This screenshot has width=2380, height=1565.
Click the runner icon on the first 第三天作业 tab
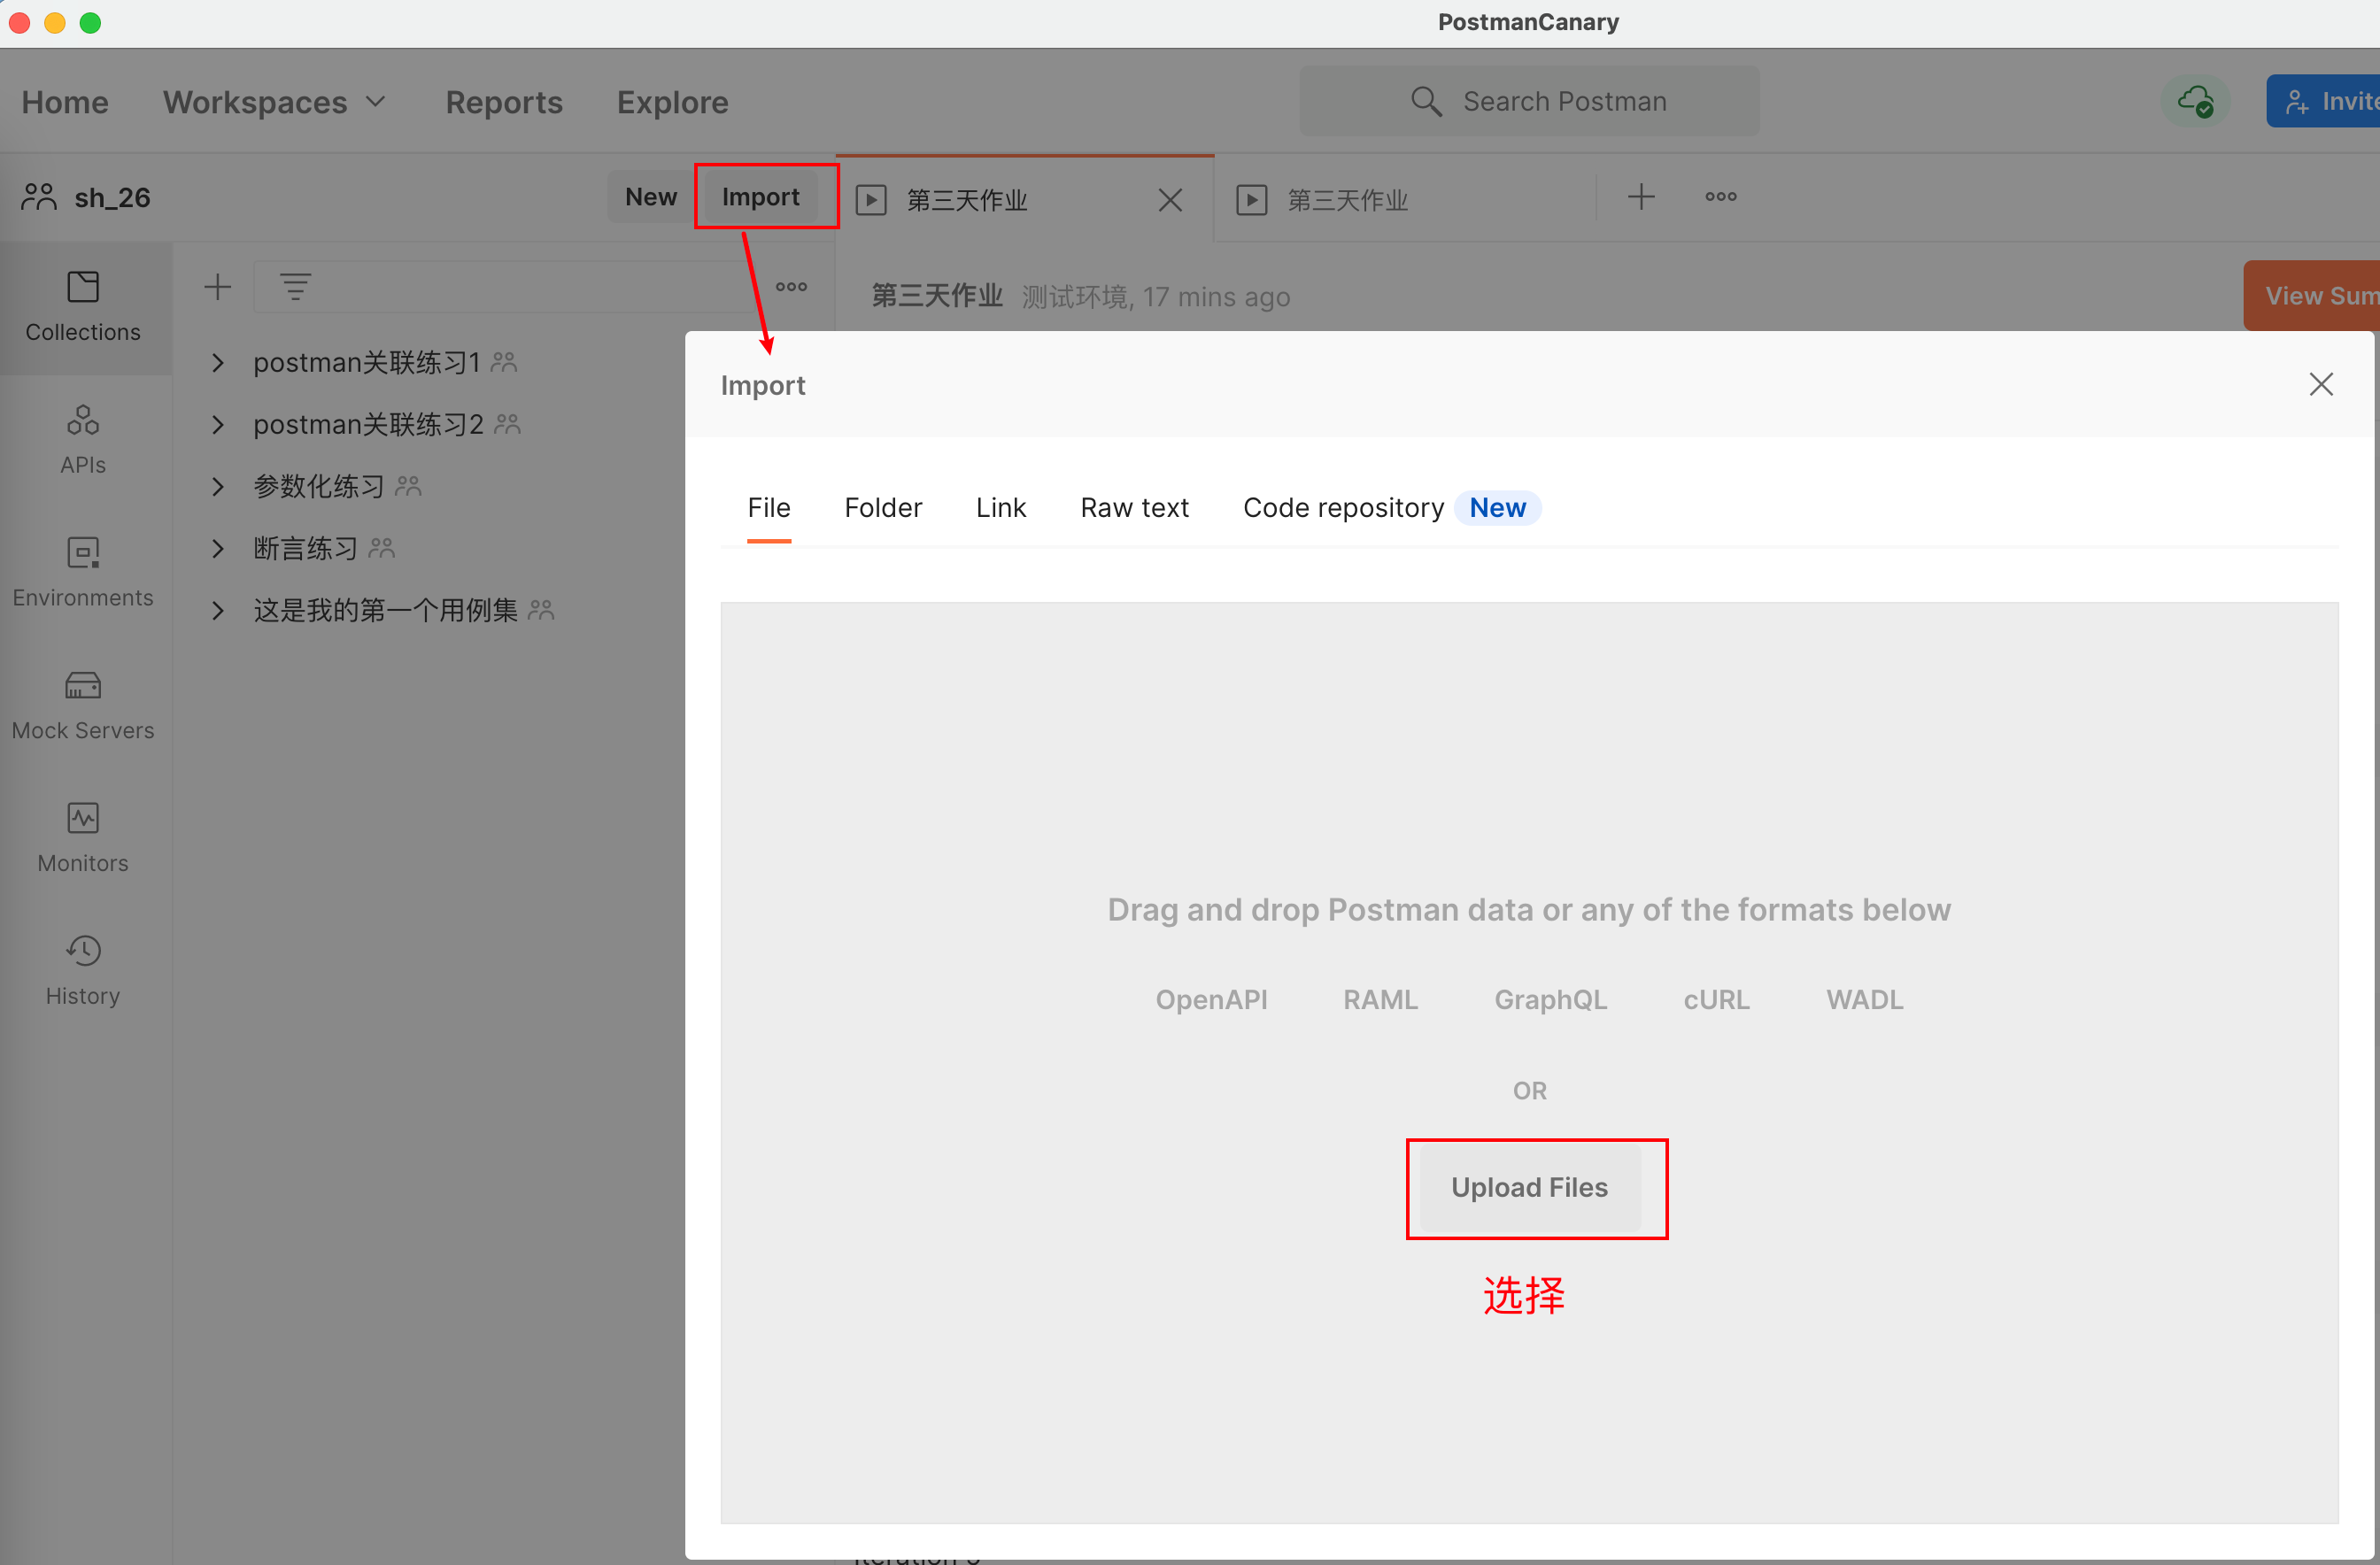click(871, 200)
